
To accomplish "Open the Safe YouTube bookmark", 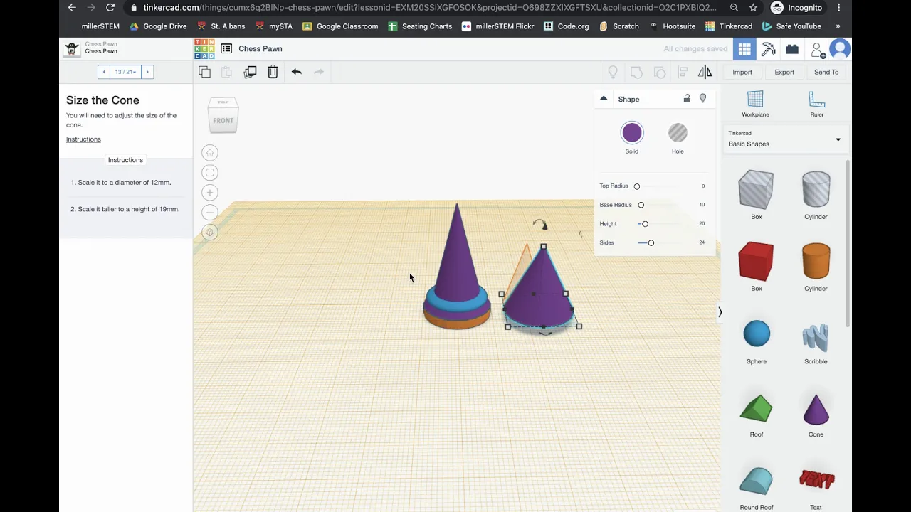I will [x=791, y=26].
